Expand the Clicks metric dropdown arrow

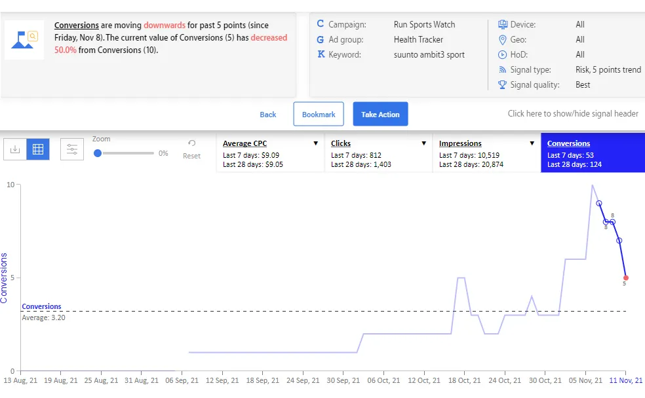tap(423, 143)
